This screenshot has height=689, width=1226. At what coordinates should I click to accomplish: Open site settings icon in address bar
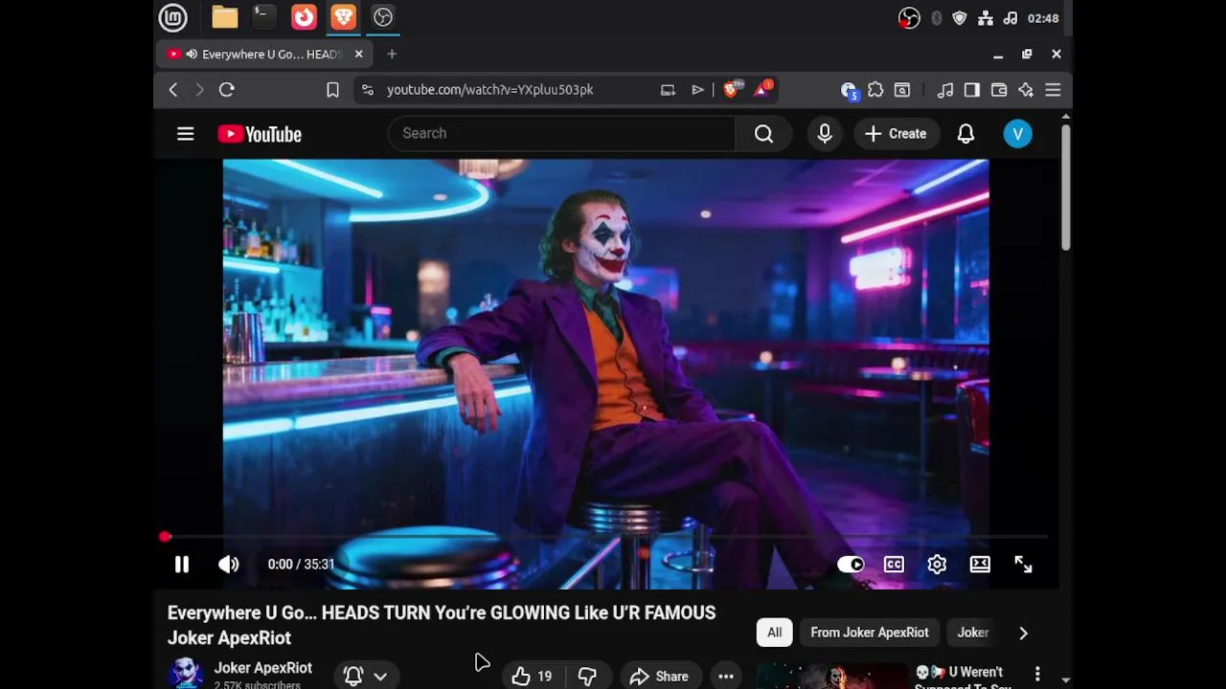tap(368, 90)
